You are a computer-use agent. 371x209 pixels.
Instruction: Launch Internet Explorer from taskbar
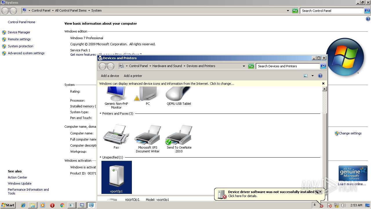pyautogui.click(x=23, y=205)
